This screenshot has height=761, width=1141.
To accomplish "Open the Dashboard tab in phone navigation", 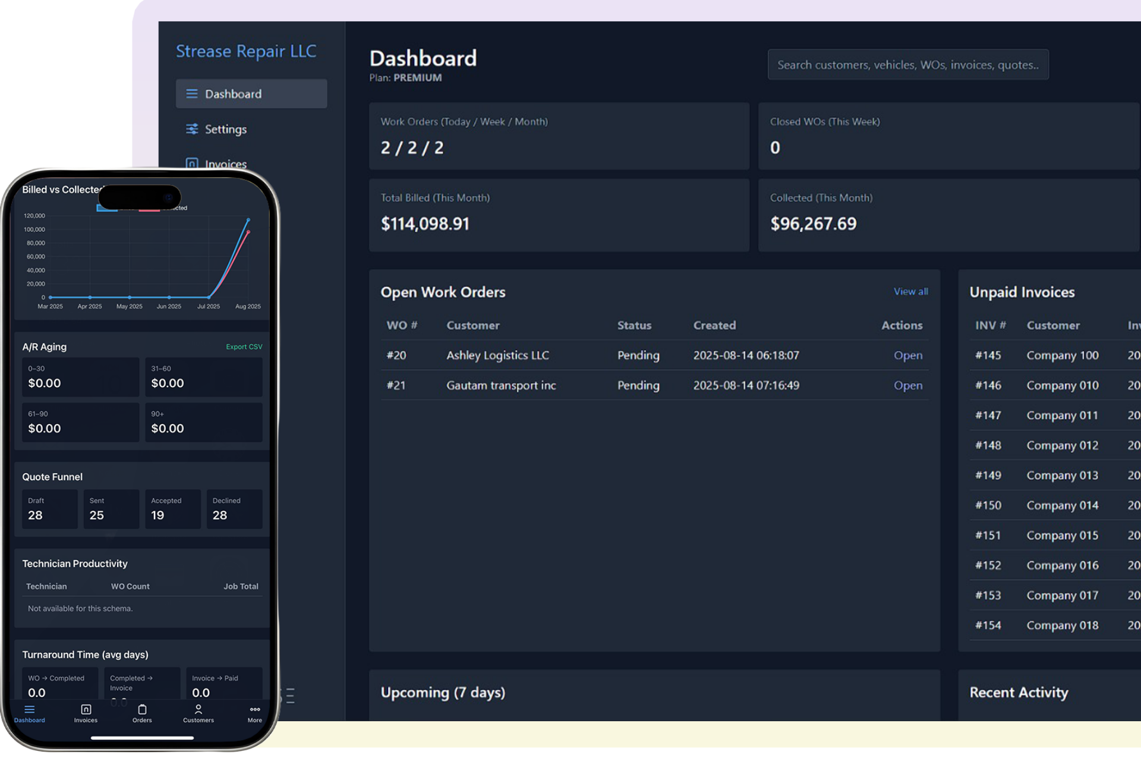I will (x=29, y=713).
